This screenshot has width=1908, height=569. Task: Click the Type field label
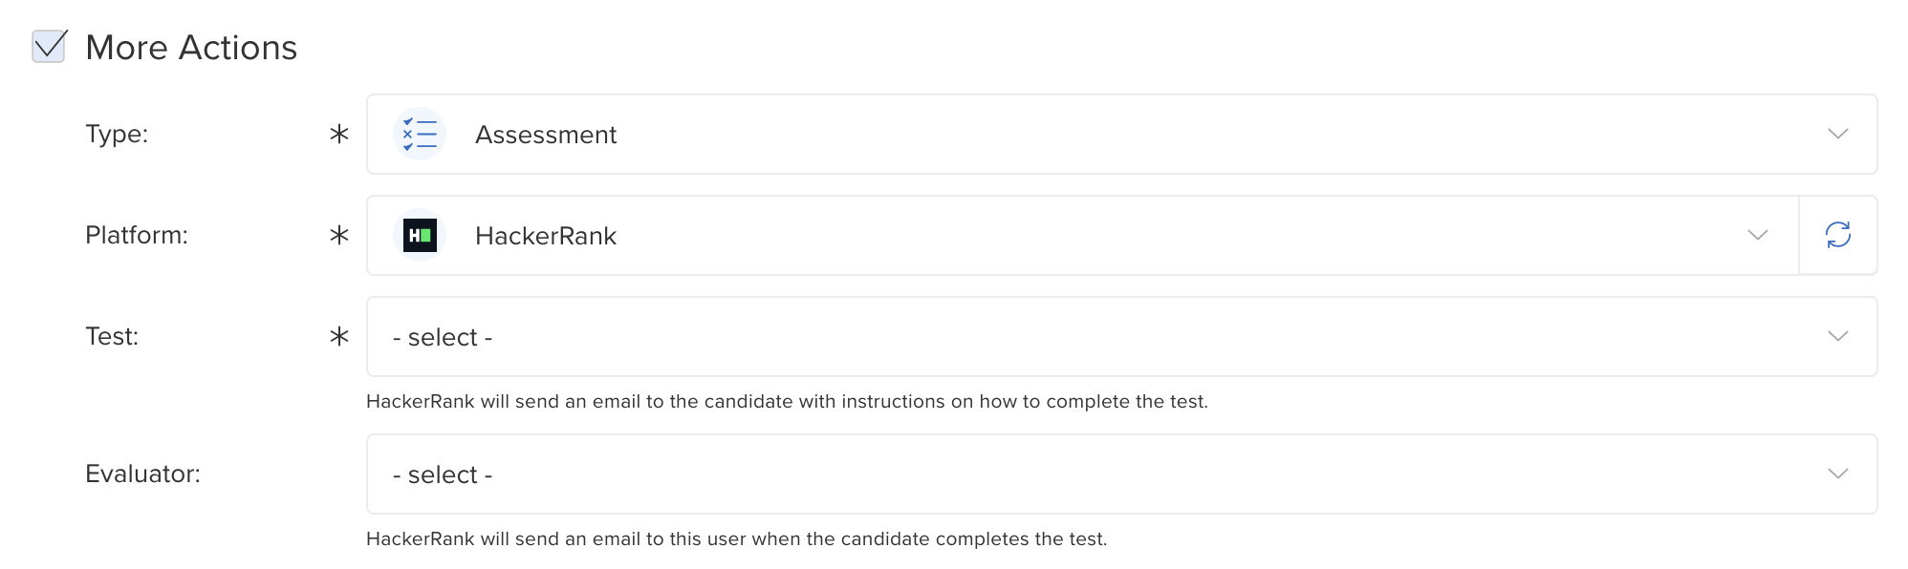pos(117,134)
